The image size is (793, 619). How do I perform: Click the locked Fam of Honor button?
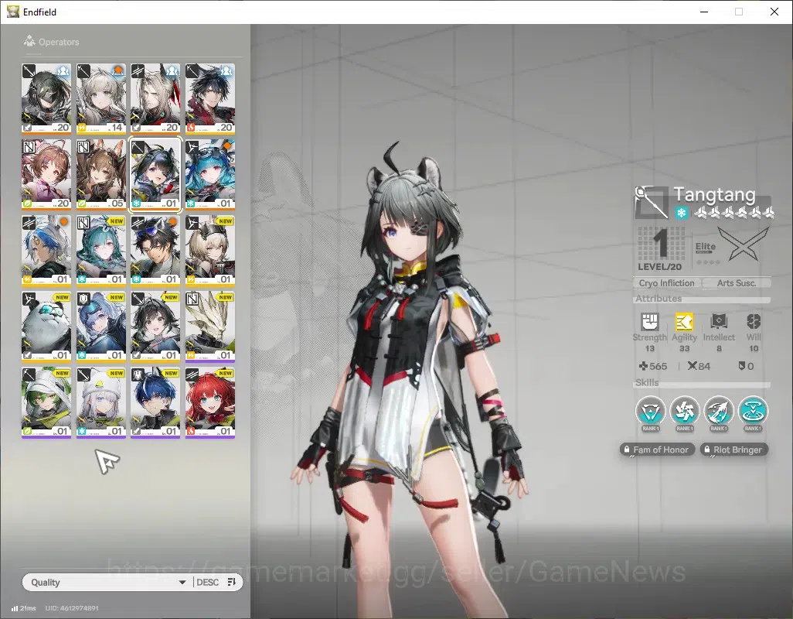coord(656,450)
